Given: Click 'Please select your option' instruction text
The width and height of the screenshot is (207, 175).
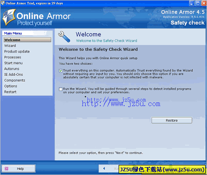Looking at the screenshot, I should [101, 153].
